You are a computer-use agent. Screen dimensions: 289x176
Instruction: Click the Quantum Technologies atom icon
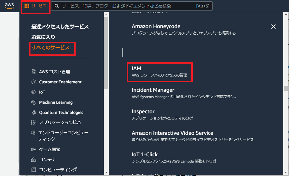(x=34, y=112)
